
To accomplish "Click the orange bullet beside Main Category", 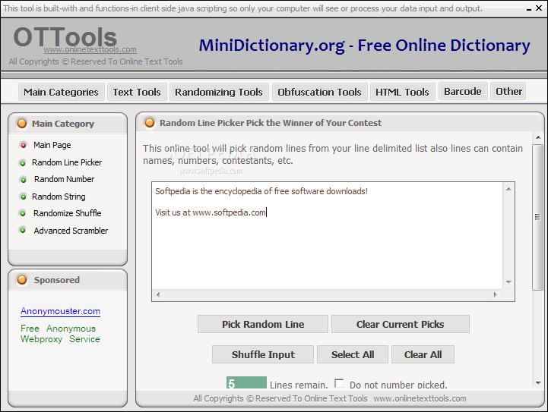I will (22, 124).
